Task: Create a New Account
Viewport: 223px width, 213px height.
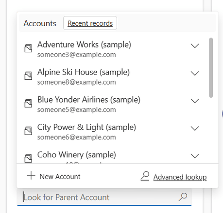Action: 53,176
